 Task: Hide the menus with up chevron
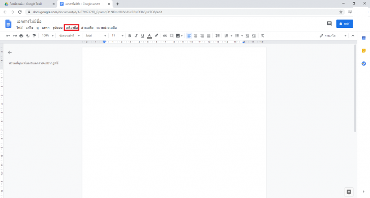[353, 36]
